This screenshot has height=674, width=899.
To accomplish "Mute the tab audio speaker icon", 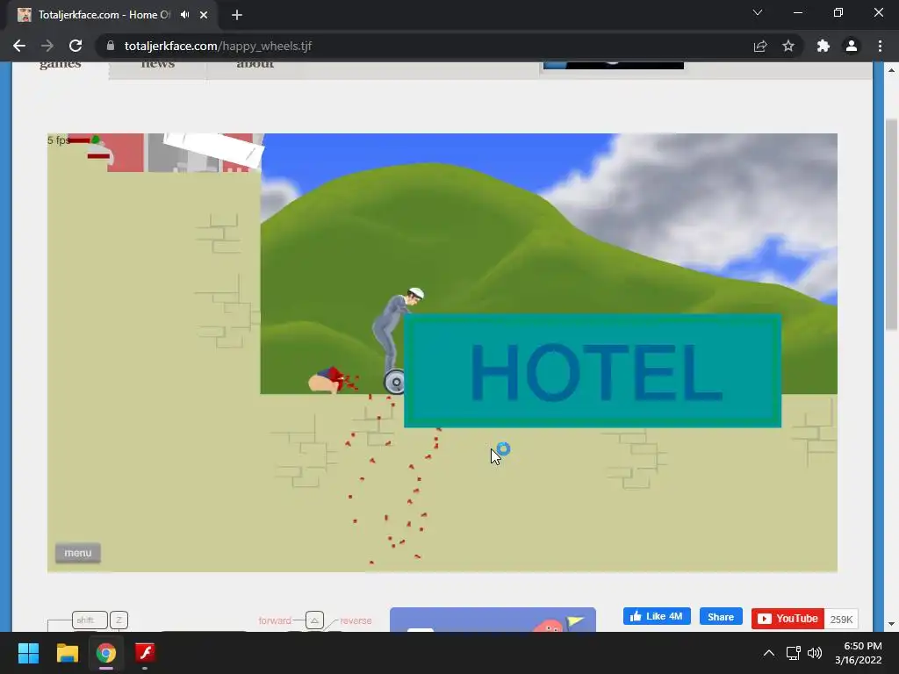I will (x=184, y=15).
